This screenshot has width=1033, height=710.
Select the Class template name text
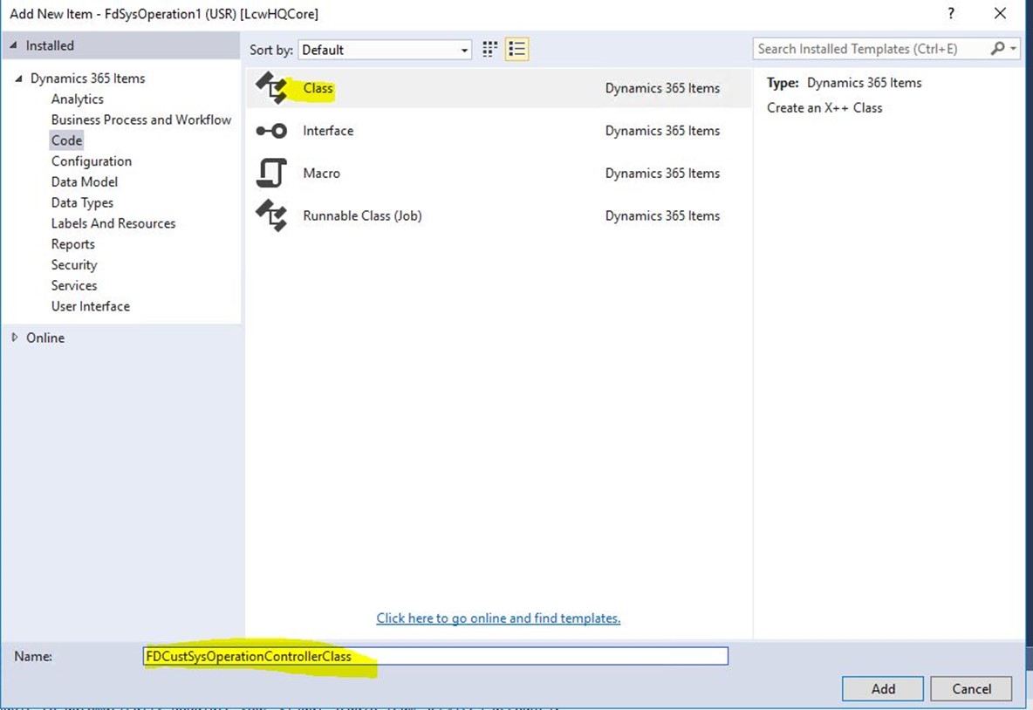coord(318,87)
